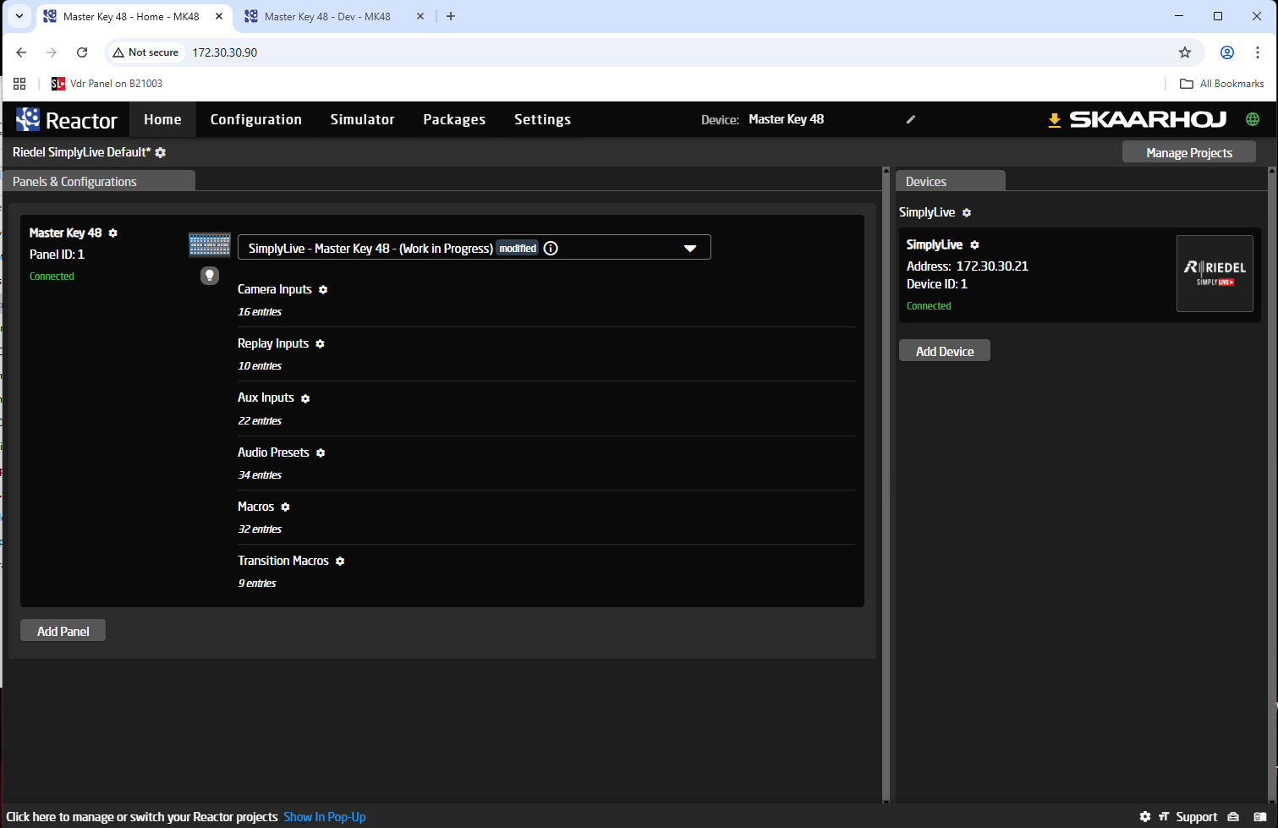Click the Not secure site info chip

click(x=145, y=52)
